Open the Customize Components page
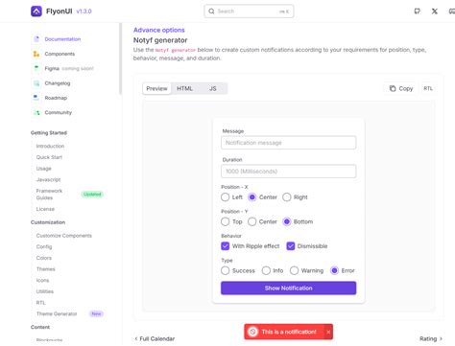 pyautogui.click(x=64, y=236)
